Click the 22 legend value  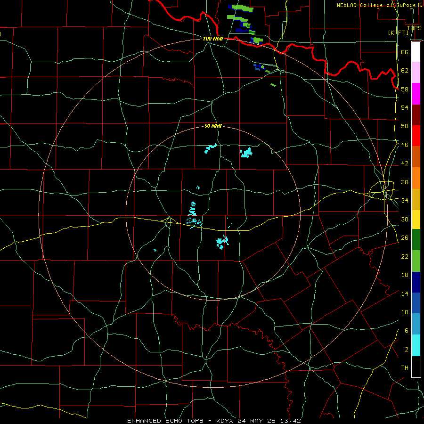pos(405,256)
